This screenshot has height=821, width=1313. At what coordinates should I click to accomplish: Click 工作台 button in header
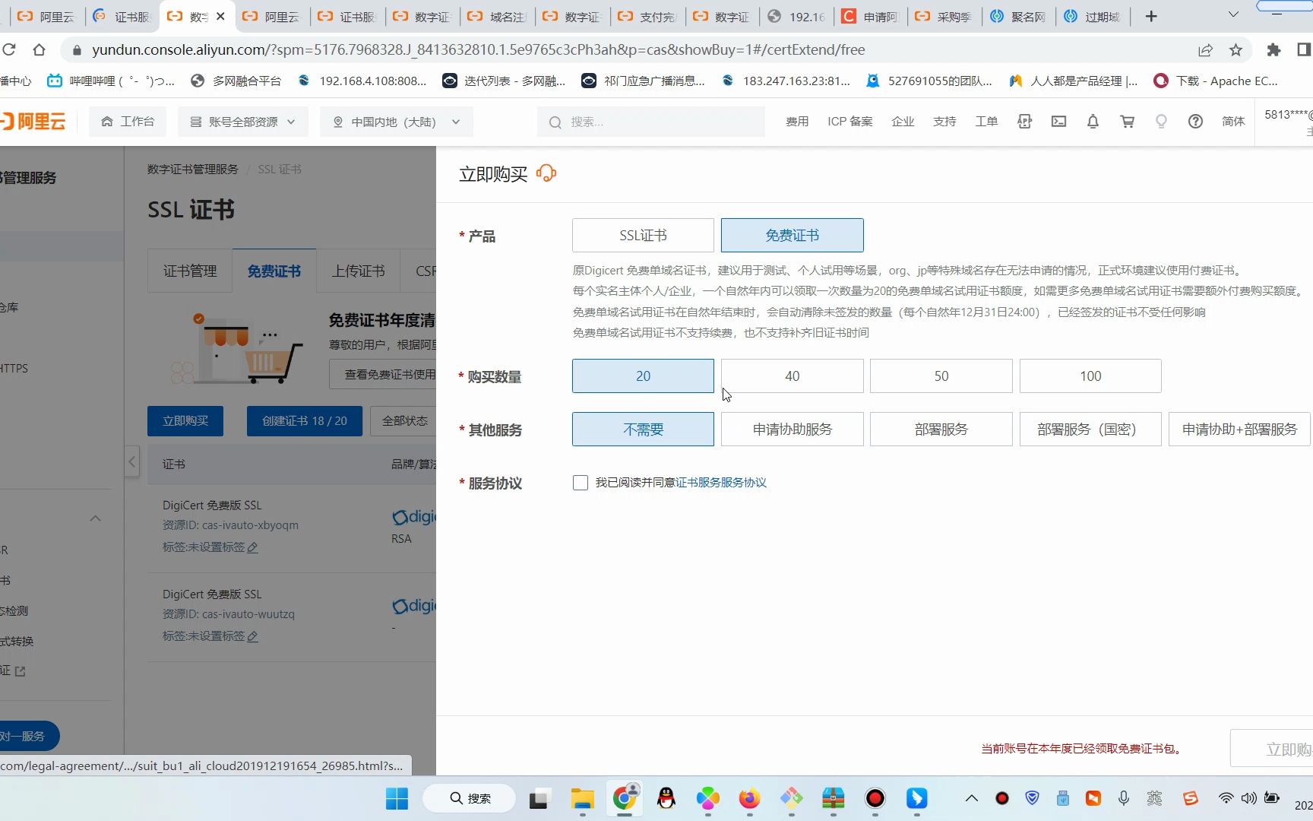128,122
